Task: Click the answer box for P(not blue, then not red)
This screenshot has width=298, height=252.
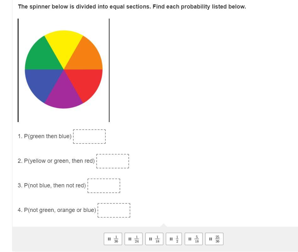Action: (104, 186)
